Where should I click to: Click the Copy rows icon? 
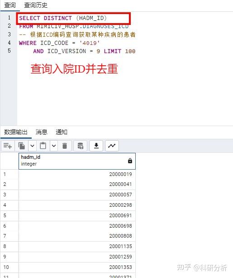(22, 146)
